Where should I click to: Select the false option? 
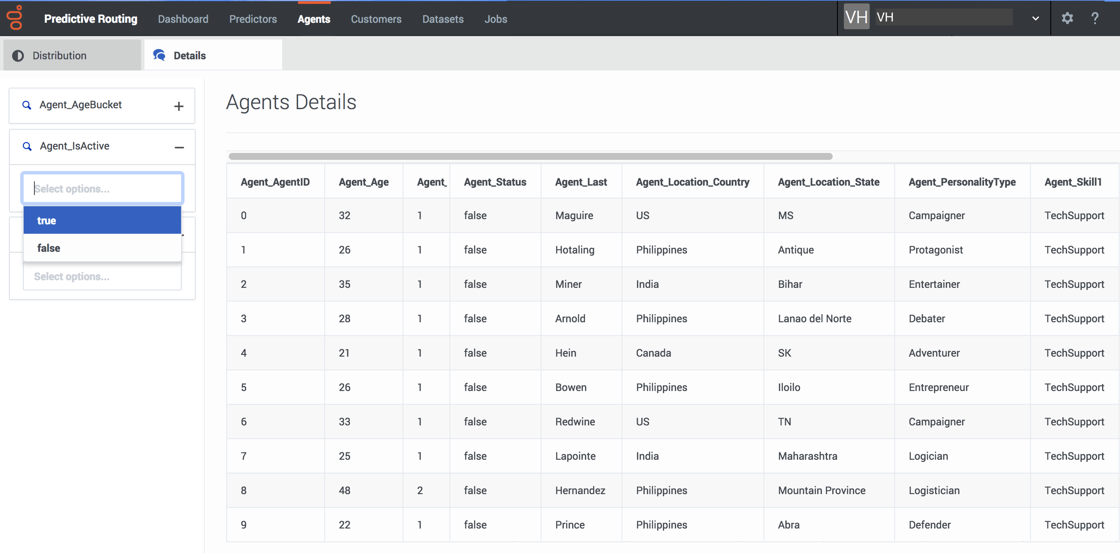tap(102, 247)
